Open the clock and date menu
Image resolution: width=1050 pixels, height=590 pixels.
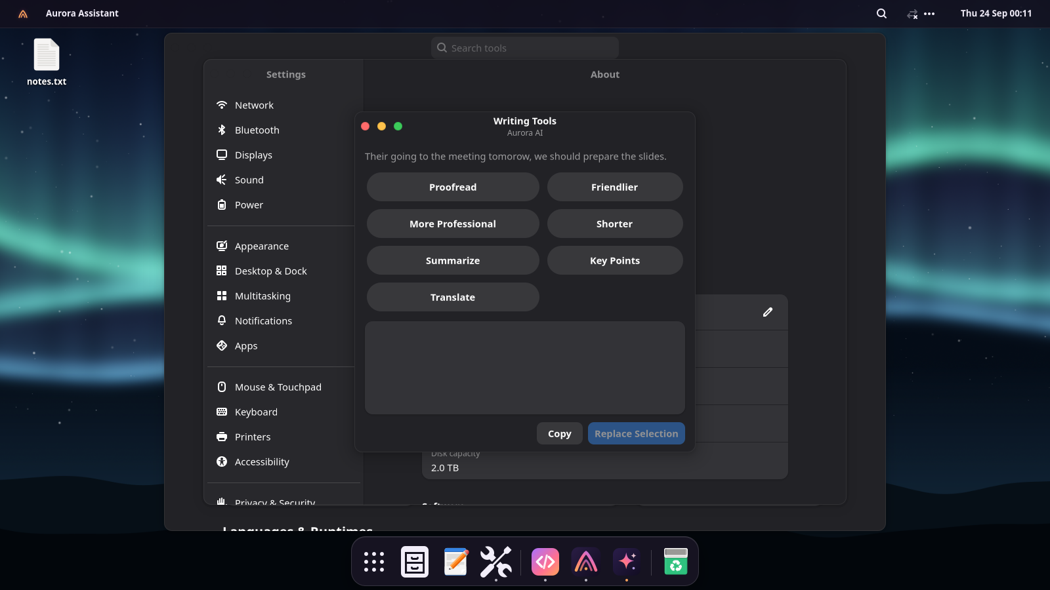(x=996, y=13)
